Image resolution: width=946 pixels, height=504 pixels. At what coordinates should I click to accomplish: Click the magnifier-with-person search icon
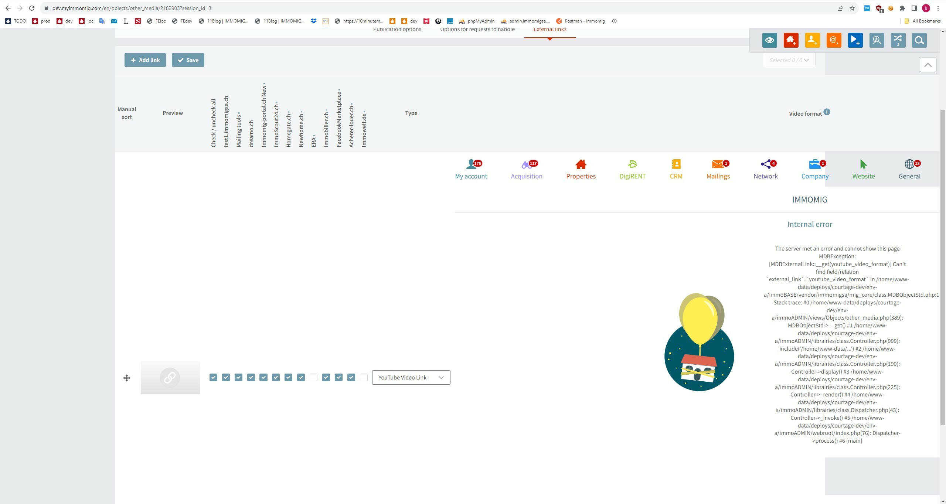point(877,40)
